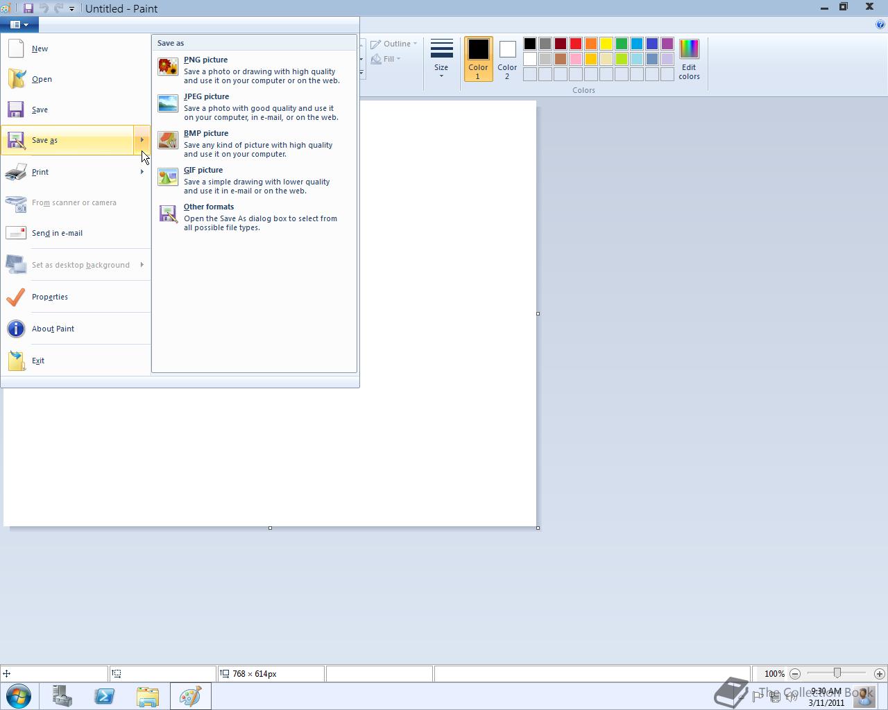Click the taskbar clock showing 9:30 AM
Image resolution: width=888 pixels, height=710 pixels.
coord(826,691)
